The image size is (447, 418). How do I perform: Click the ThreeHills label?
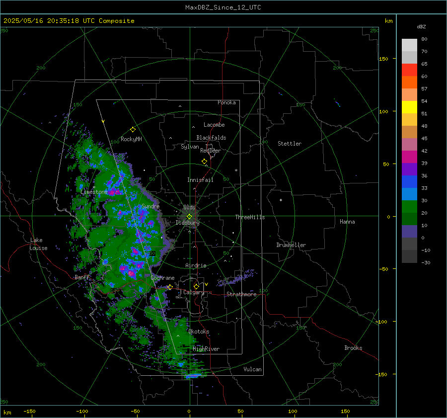click(250, 217)
